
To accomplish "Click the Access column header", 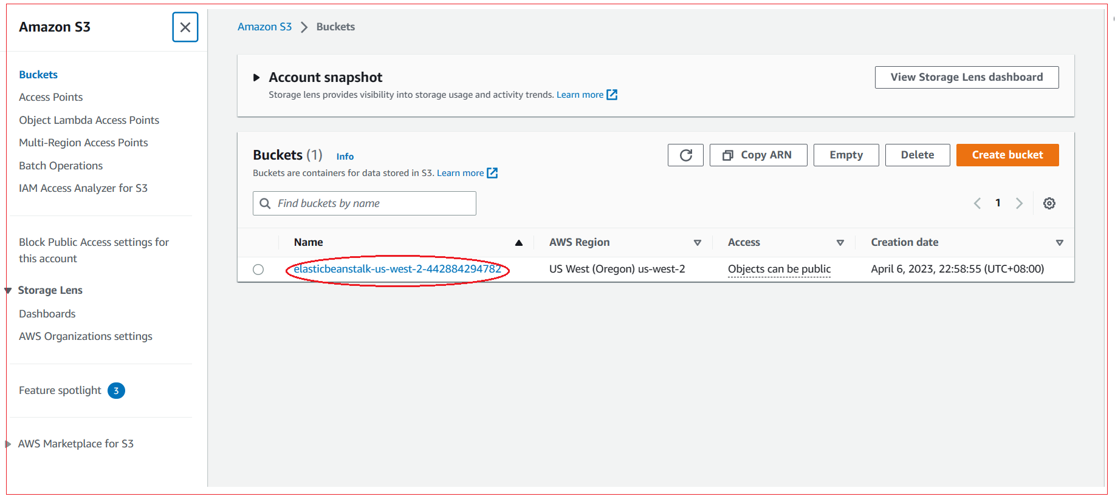I will 744,242.
